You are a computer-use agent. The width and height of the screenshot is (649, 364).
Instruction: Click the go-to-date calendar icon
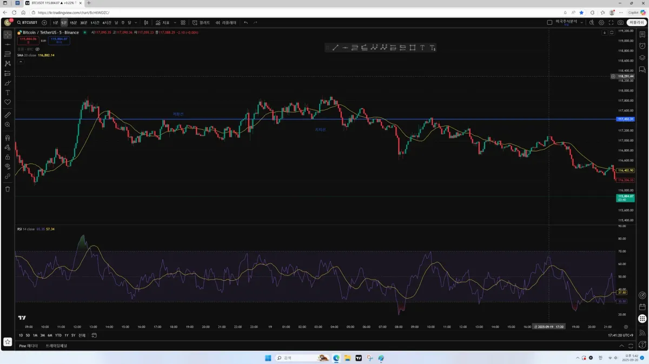(x=94, y=335)
